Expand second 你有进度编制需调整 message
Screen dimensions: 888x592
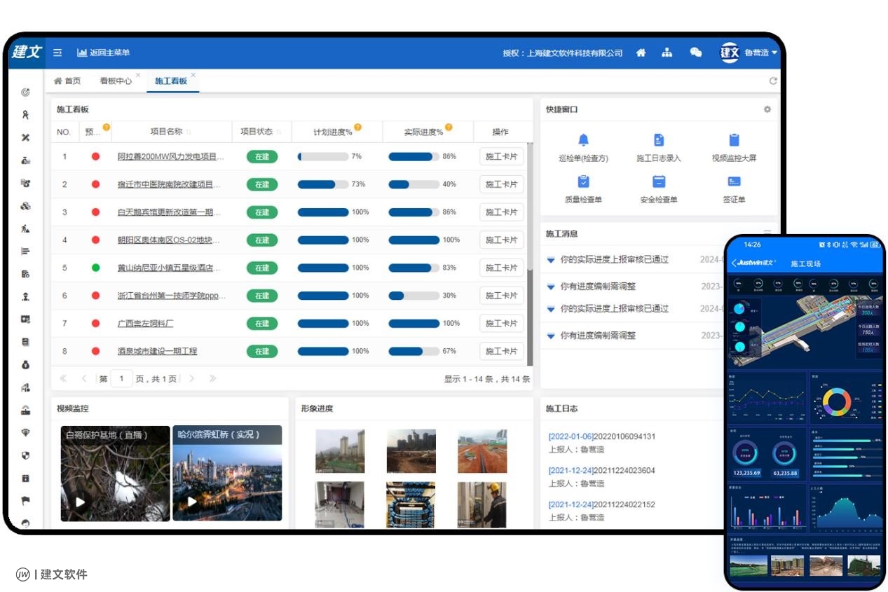[x=551, y=336]
